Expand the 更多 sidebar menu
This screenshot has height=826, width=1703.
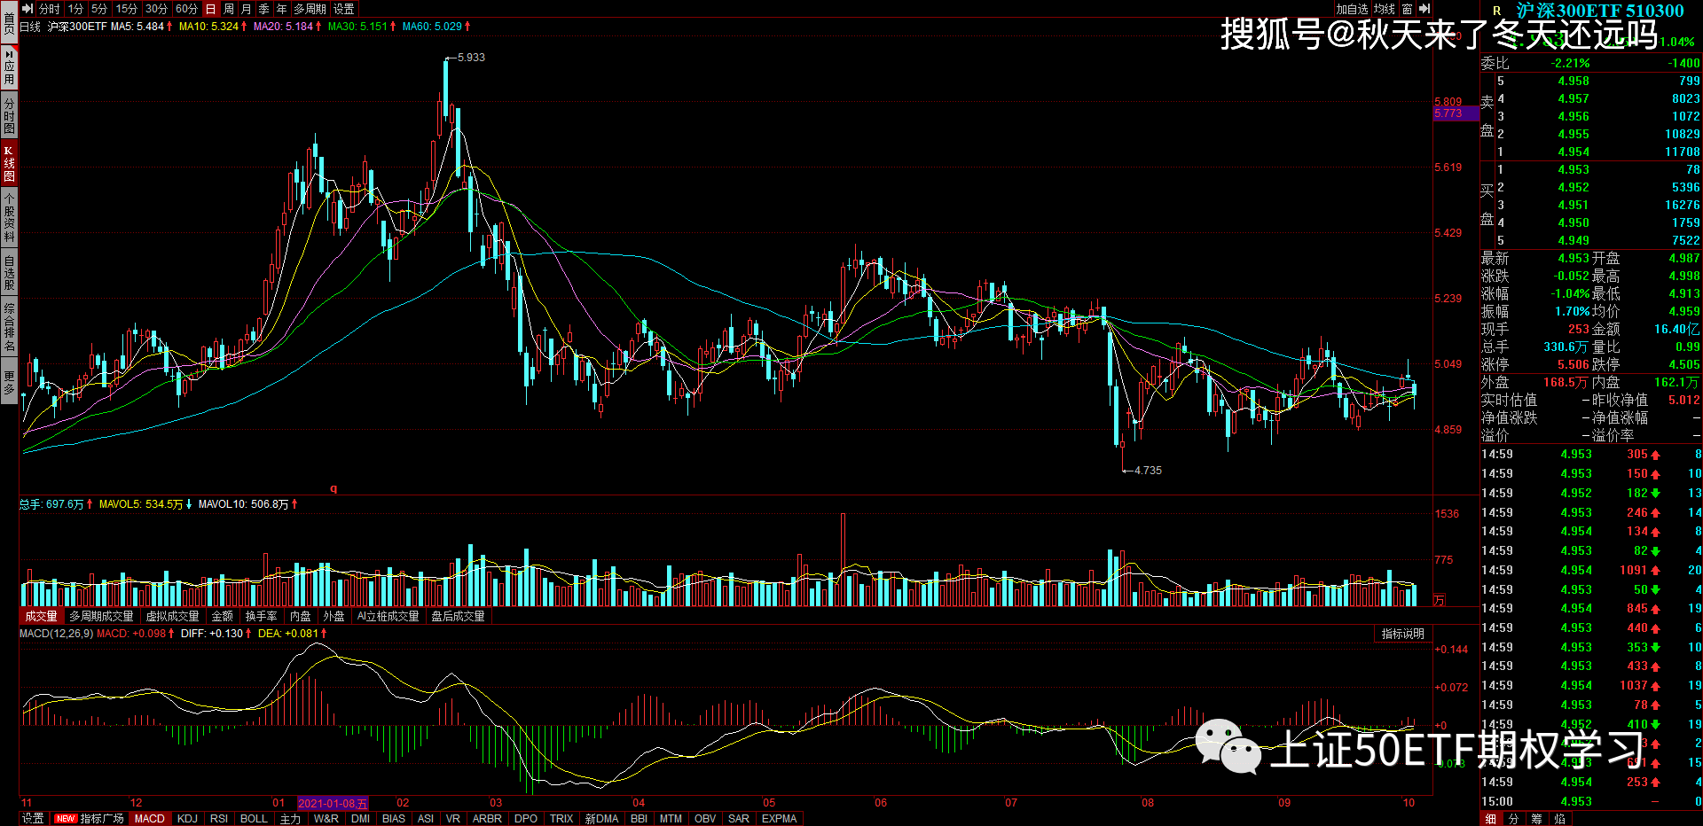pyautogui.click(x=9, y=382)
